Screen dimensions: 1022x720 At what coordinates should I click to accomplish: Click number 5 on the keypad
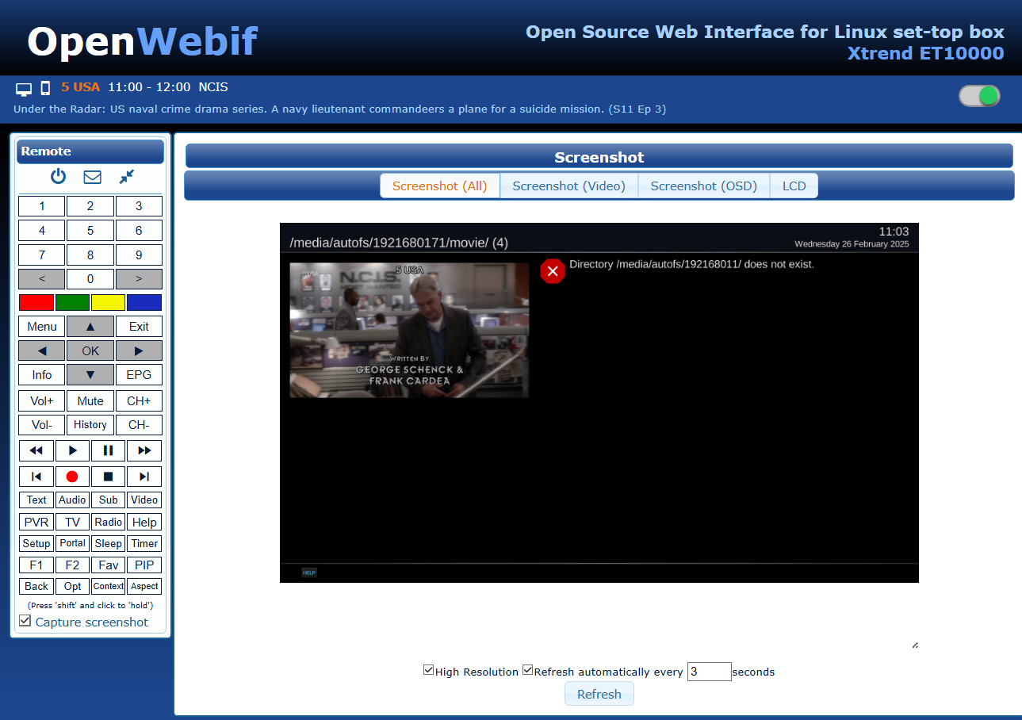tap(90, 231)
